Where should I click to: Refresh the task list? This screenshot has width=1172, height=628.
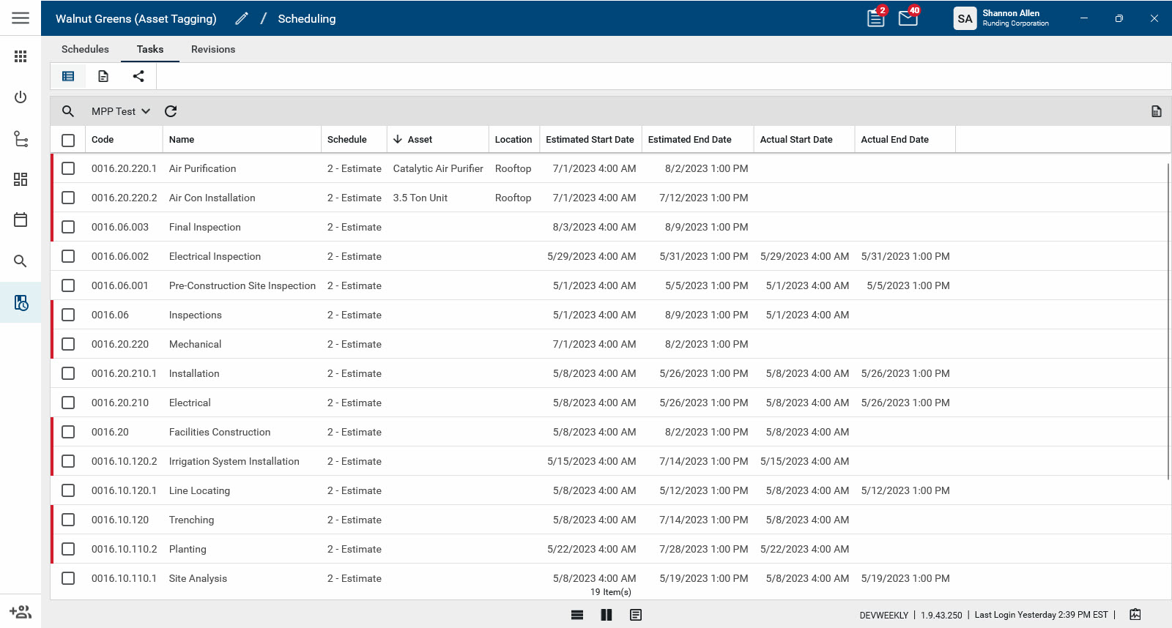171,111
